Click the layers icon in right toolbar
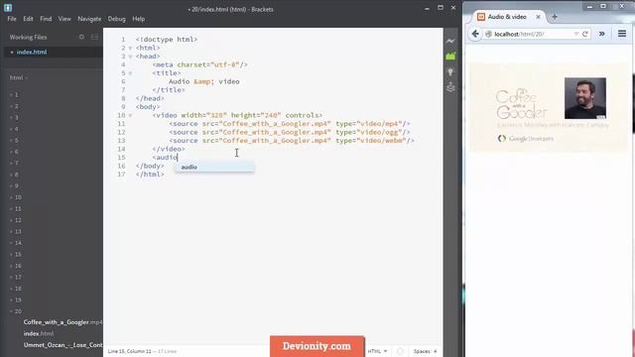This screenshot has height=357, width=635. pos(450,87)
